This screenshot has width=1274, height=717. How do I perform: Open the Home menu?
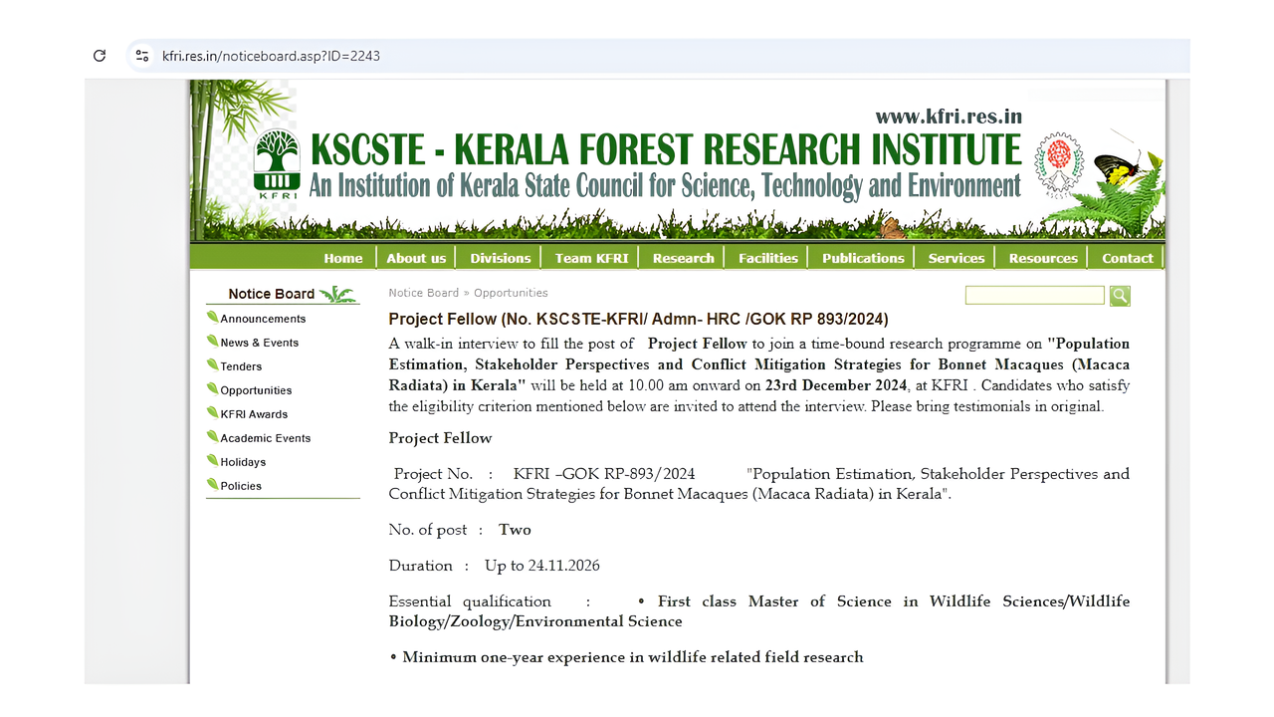tap(343, 258)
